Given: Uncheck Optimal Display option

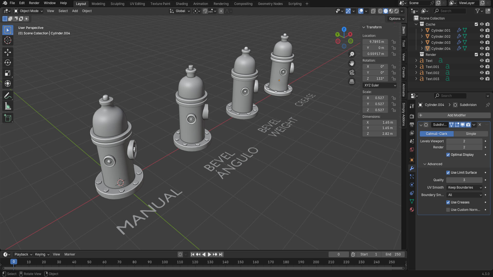Looking at the screenshot, I should (448, 155).
